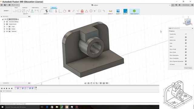
Task: Uncheck the Show Points checkbox
Action: [x=186, y=52]
